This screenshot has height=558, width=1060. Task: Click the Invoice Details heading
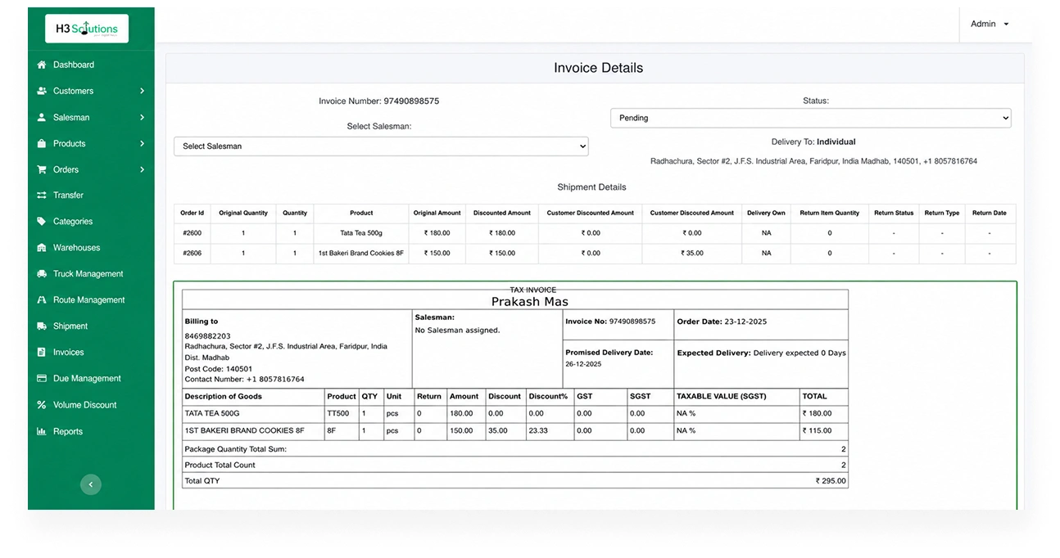[599, 68]
